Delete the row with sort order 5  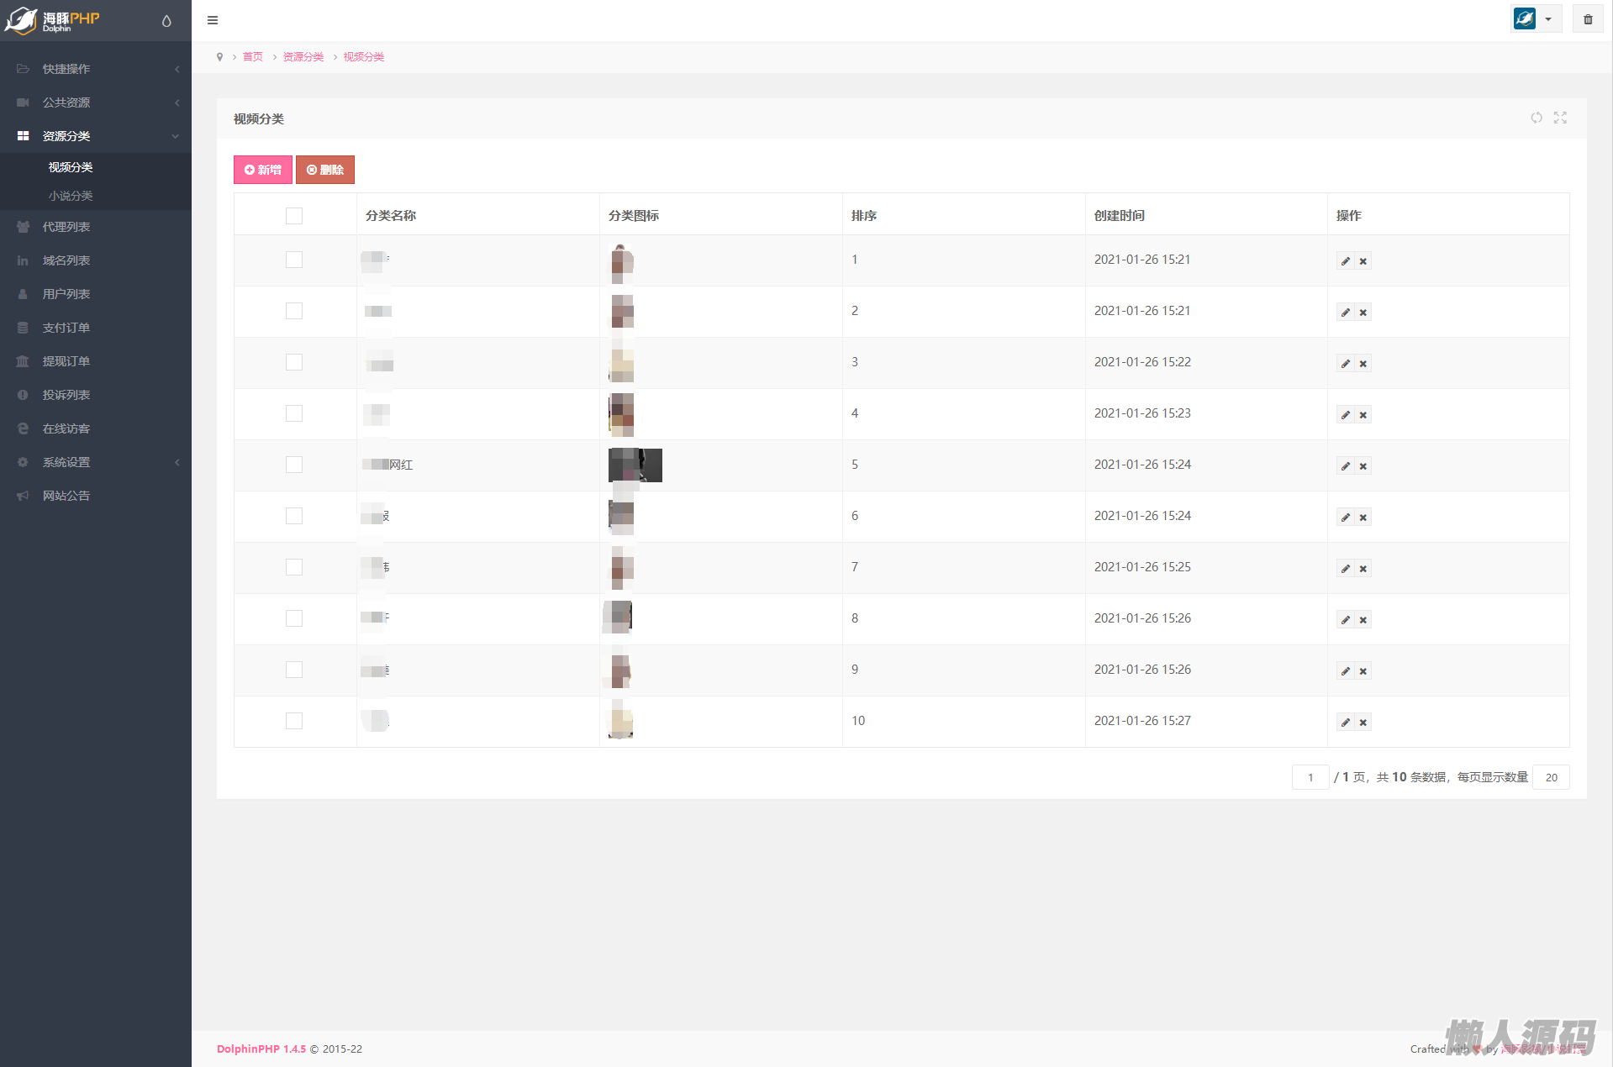pos(1363,466)
